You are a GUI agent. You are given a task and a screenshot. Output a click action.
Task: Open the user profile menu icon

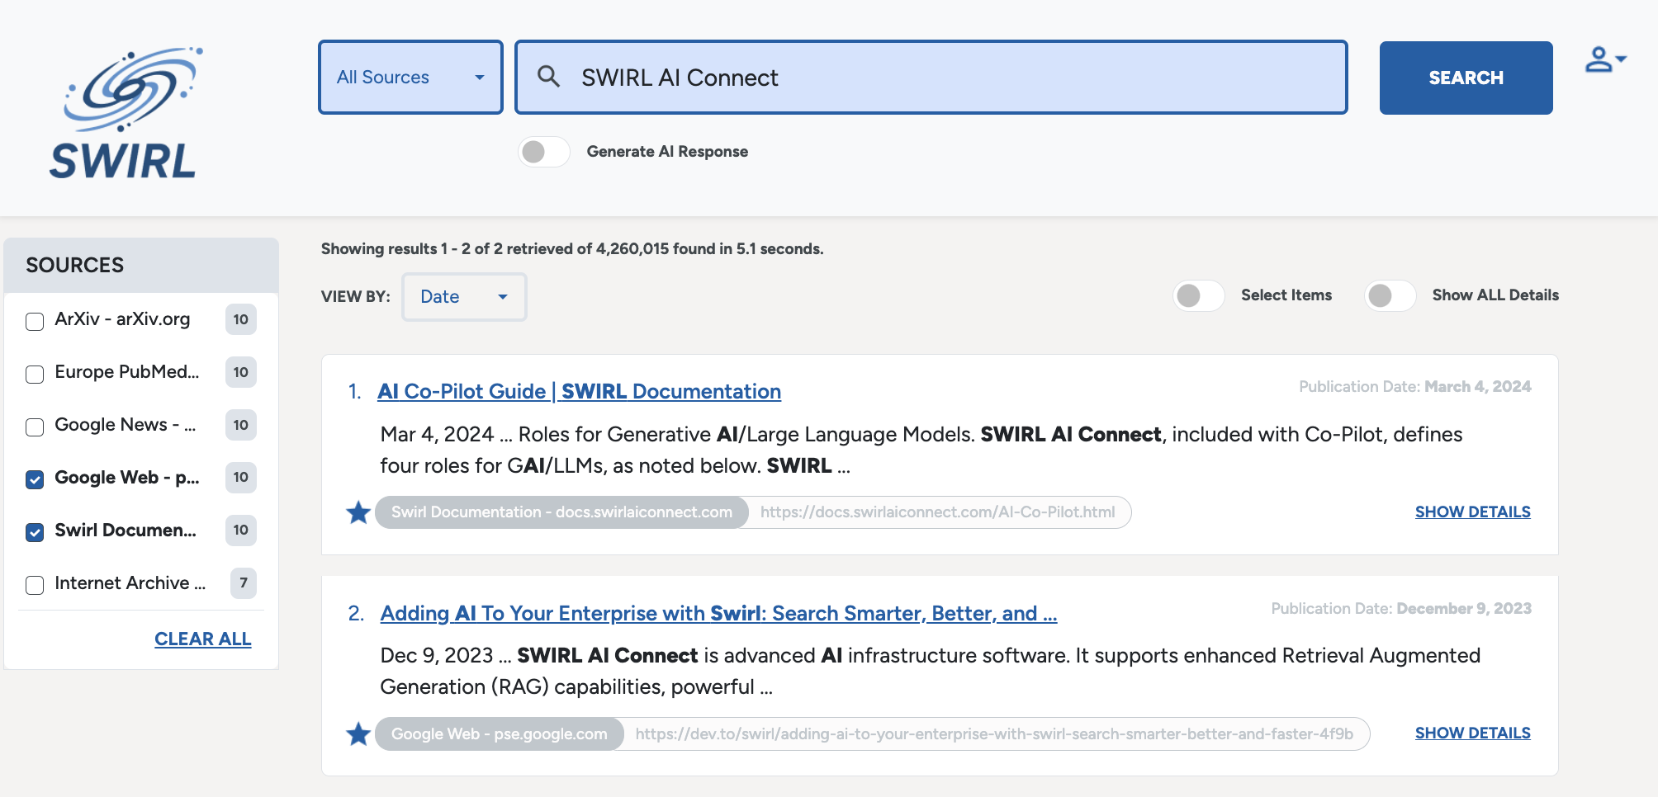1605,59
